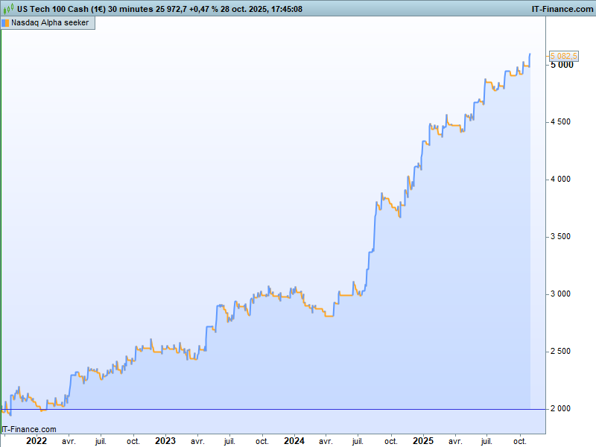Screen dimensions: 596x447
Task: Select the horizontal baseline at 2 000
Action: pos(268,409)
